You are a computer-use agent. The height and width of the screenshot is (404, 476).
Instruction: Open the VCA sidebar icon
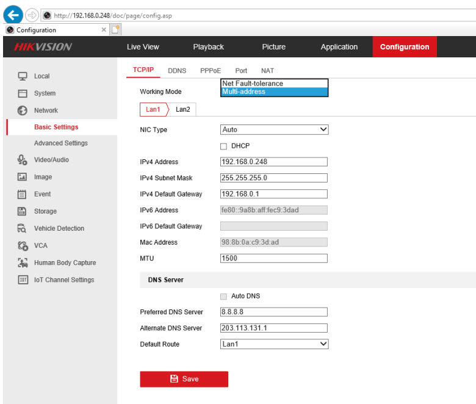23,245
